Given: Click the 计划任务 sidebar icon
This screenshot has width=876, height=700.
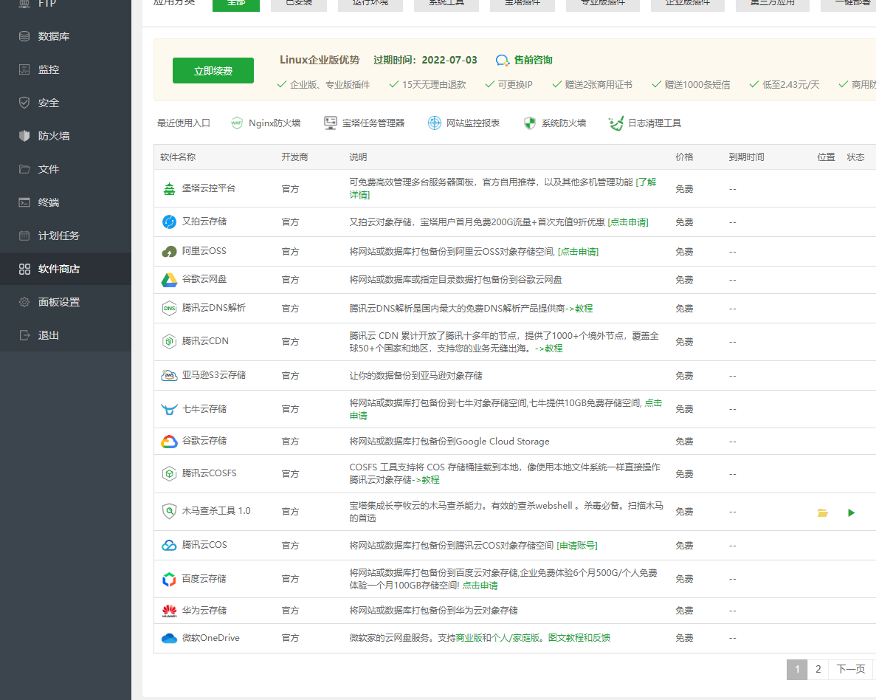Looking at the screenshot, I should pos(24,236).
